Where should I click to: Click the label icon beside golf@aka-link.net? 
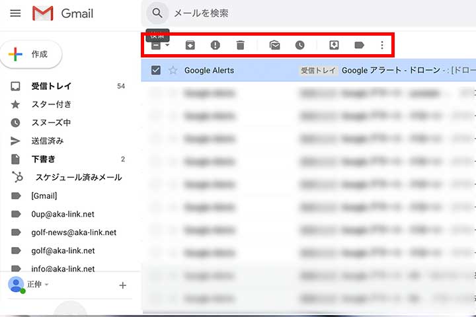(x=16, y=250)
